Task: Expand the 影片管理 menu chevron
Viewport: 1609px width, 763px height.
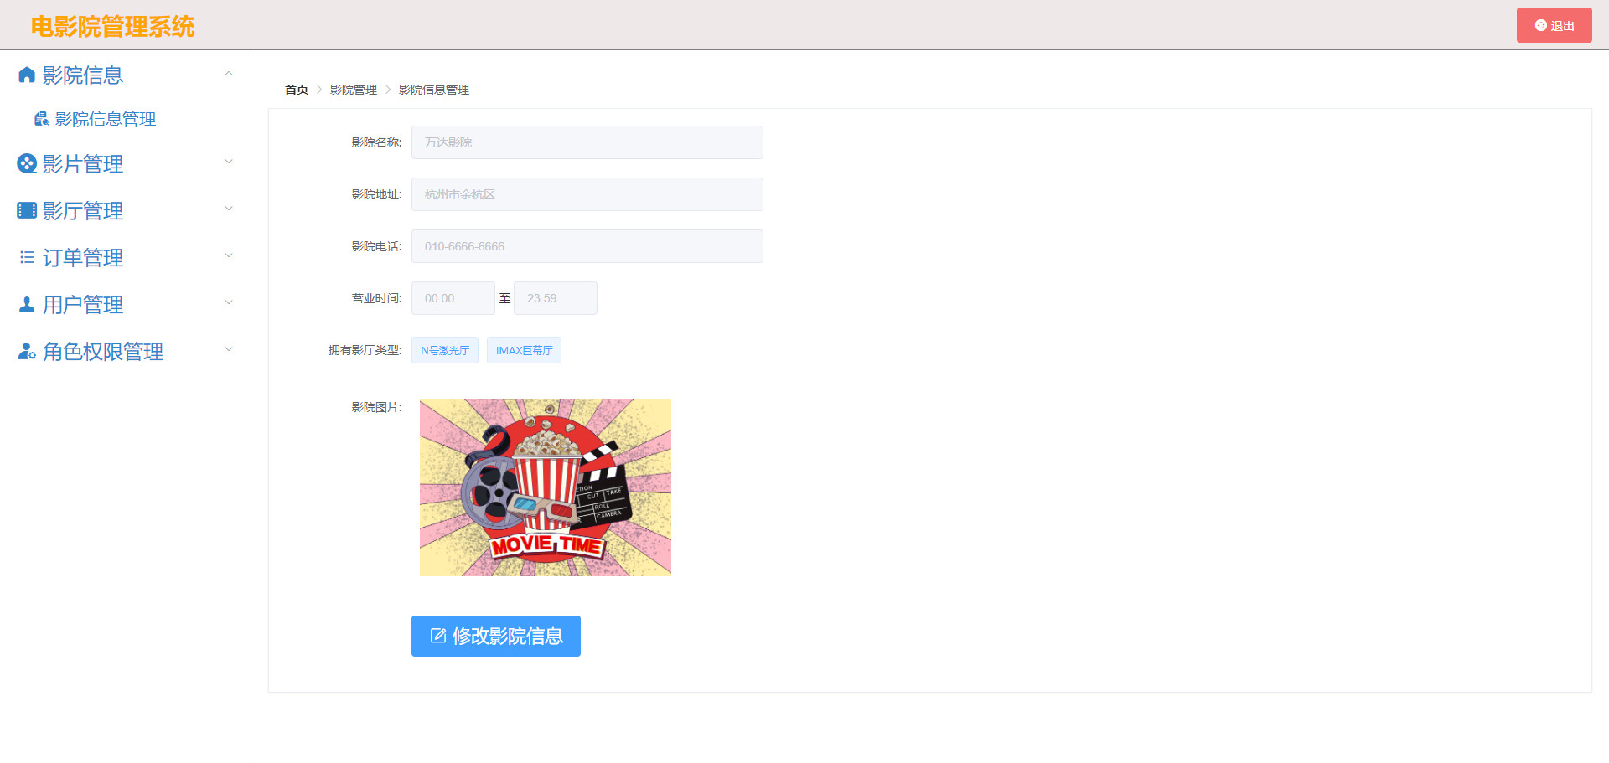Action: (229, 162)
